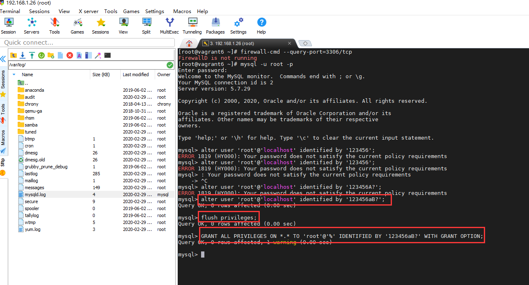The height and width of the screenshot is (285, 529).
Task: Select the qemu-ga folder
Action: pyautogui.click(x=92, y=111)
